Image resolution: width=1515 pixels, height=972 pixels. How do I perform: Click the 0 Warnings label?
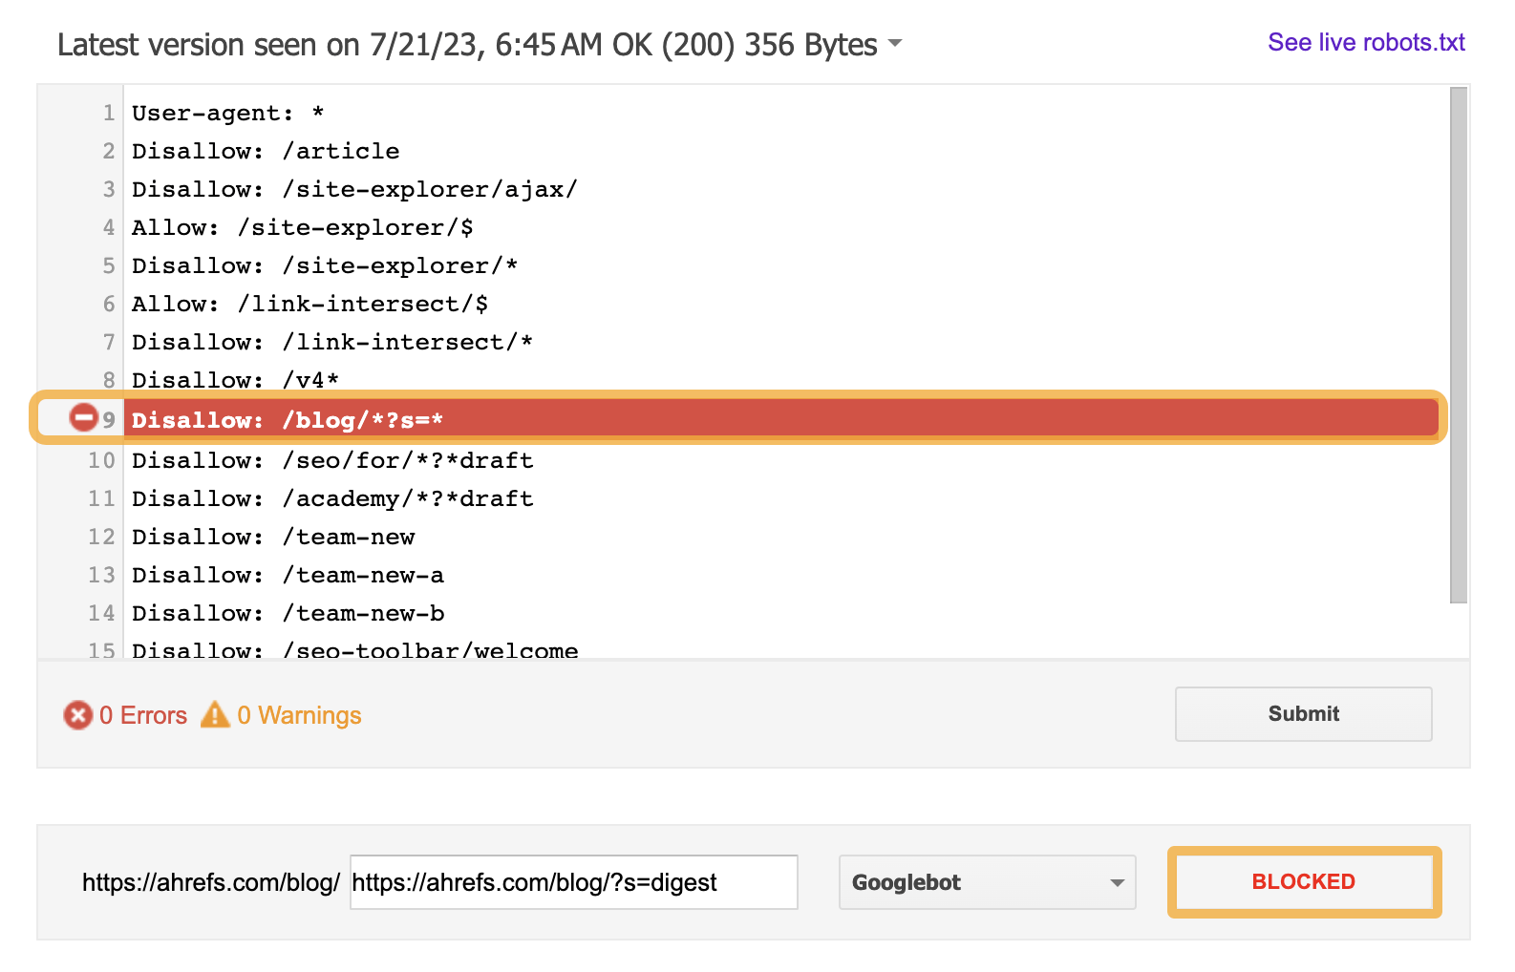pyautogui.click(x=299, y=715)
